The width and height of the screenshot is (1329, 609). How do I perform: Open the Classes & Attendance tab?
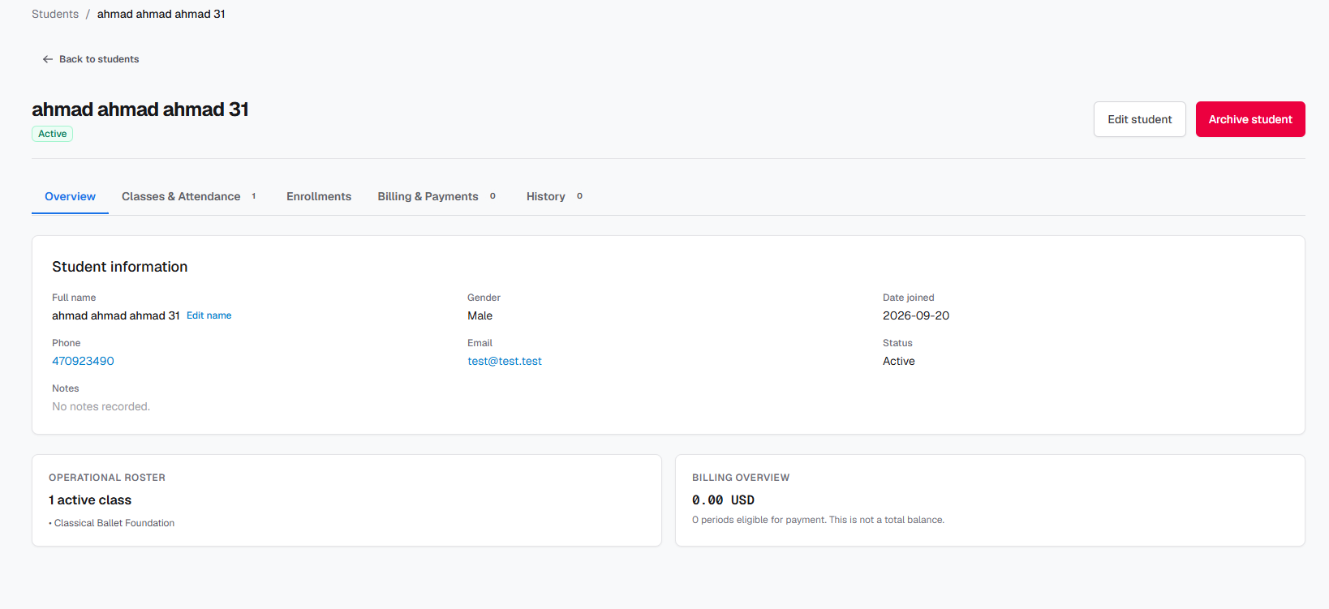click(x=189, y=196)
